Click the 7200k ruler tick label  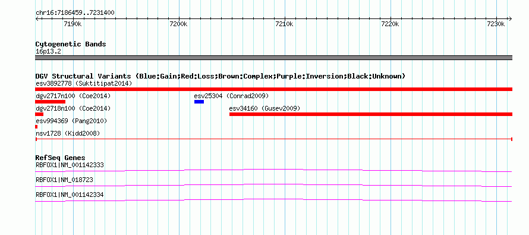coord(179,24)
